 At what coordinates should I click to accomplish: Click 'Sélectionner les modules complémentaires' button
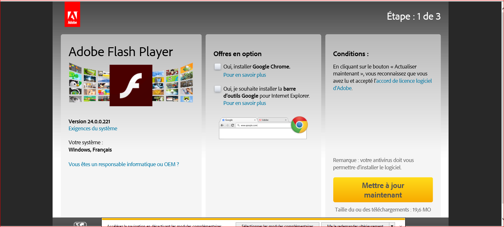(278, 225)
